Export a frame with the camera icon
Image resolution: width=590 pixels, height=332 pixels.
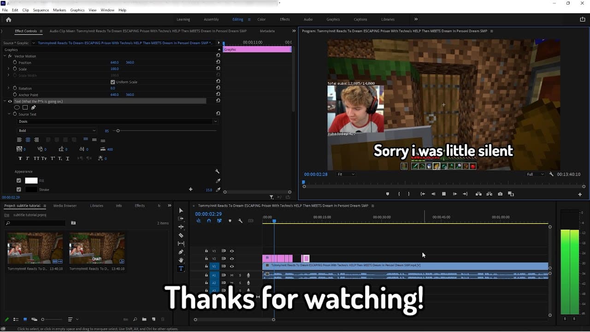(x=500, y=194)
